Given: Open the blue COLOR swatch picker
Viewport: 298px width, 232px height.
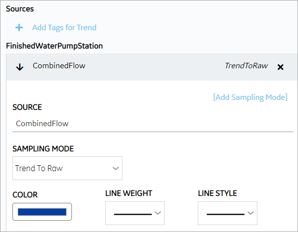Looking at the screenshot, I should [x=42, y=212].
